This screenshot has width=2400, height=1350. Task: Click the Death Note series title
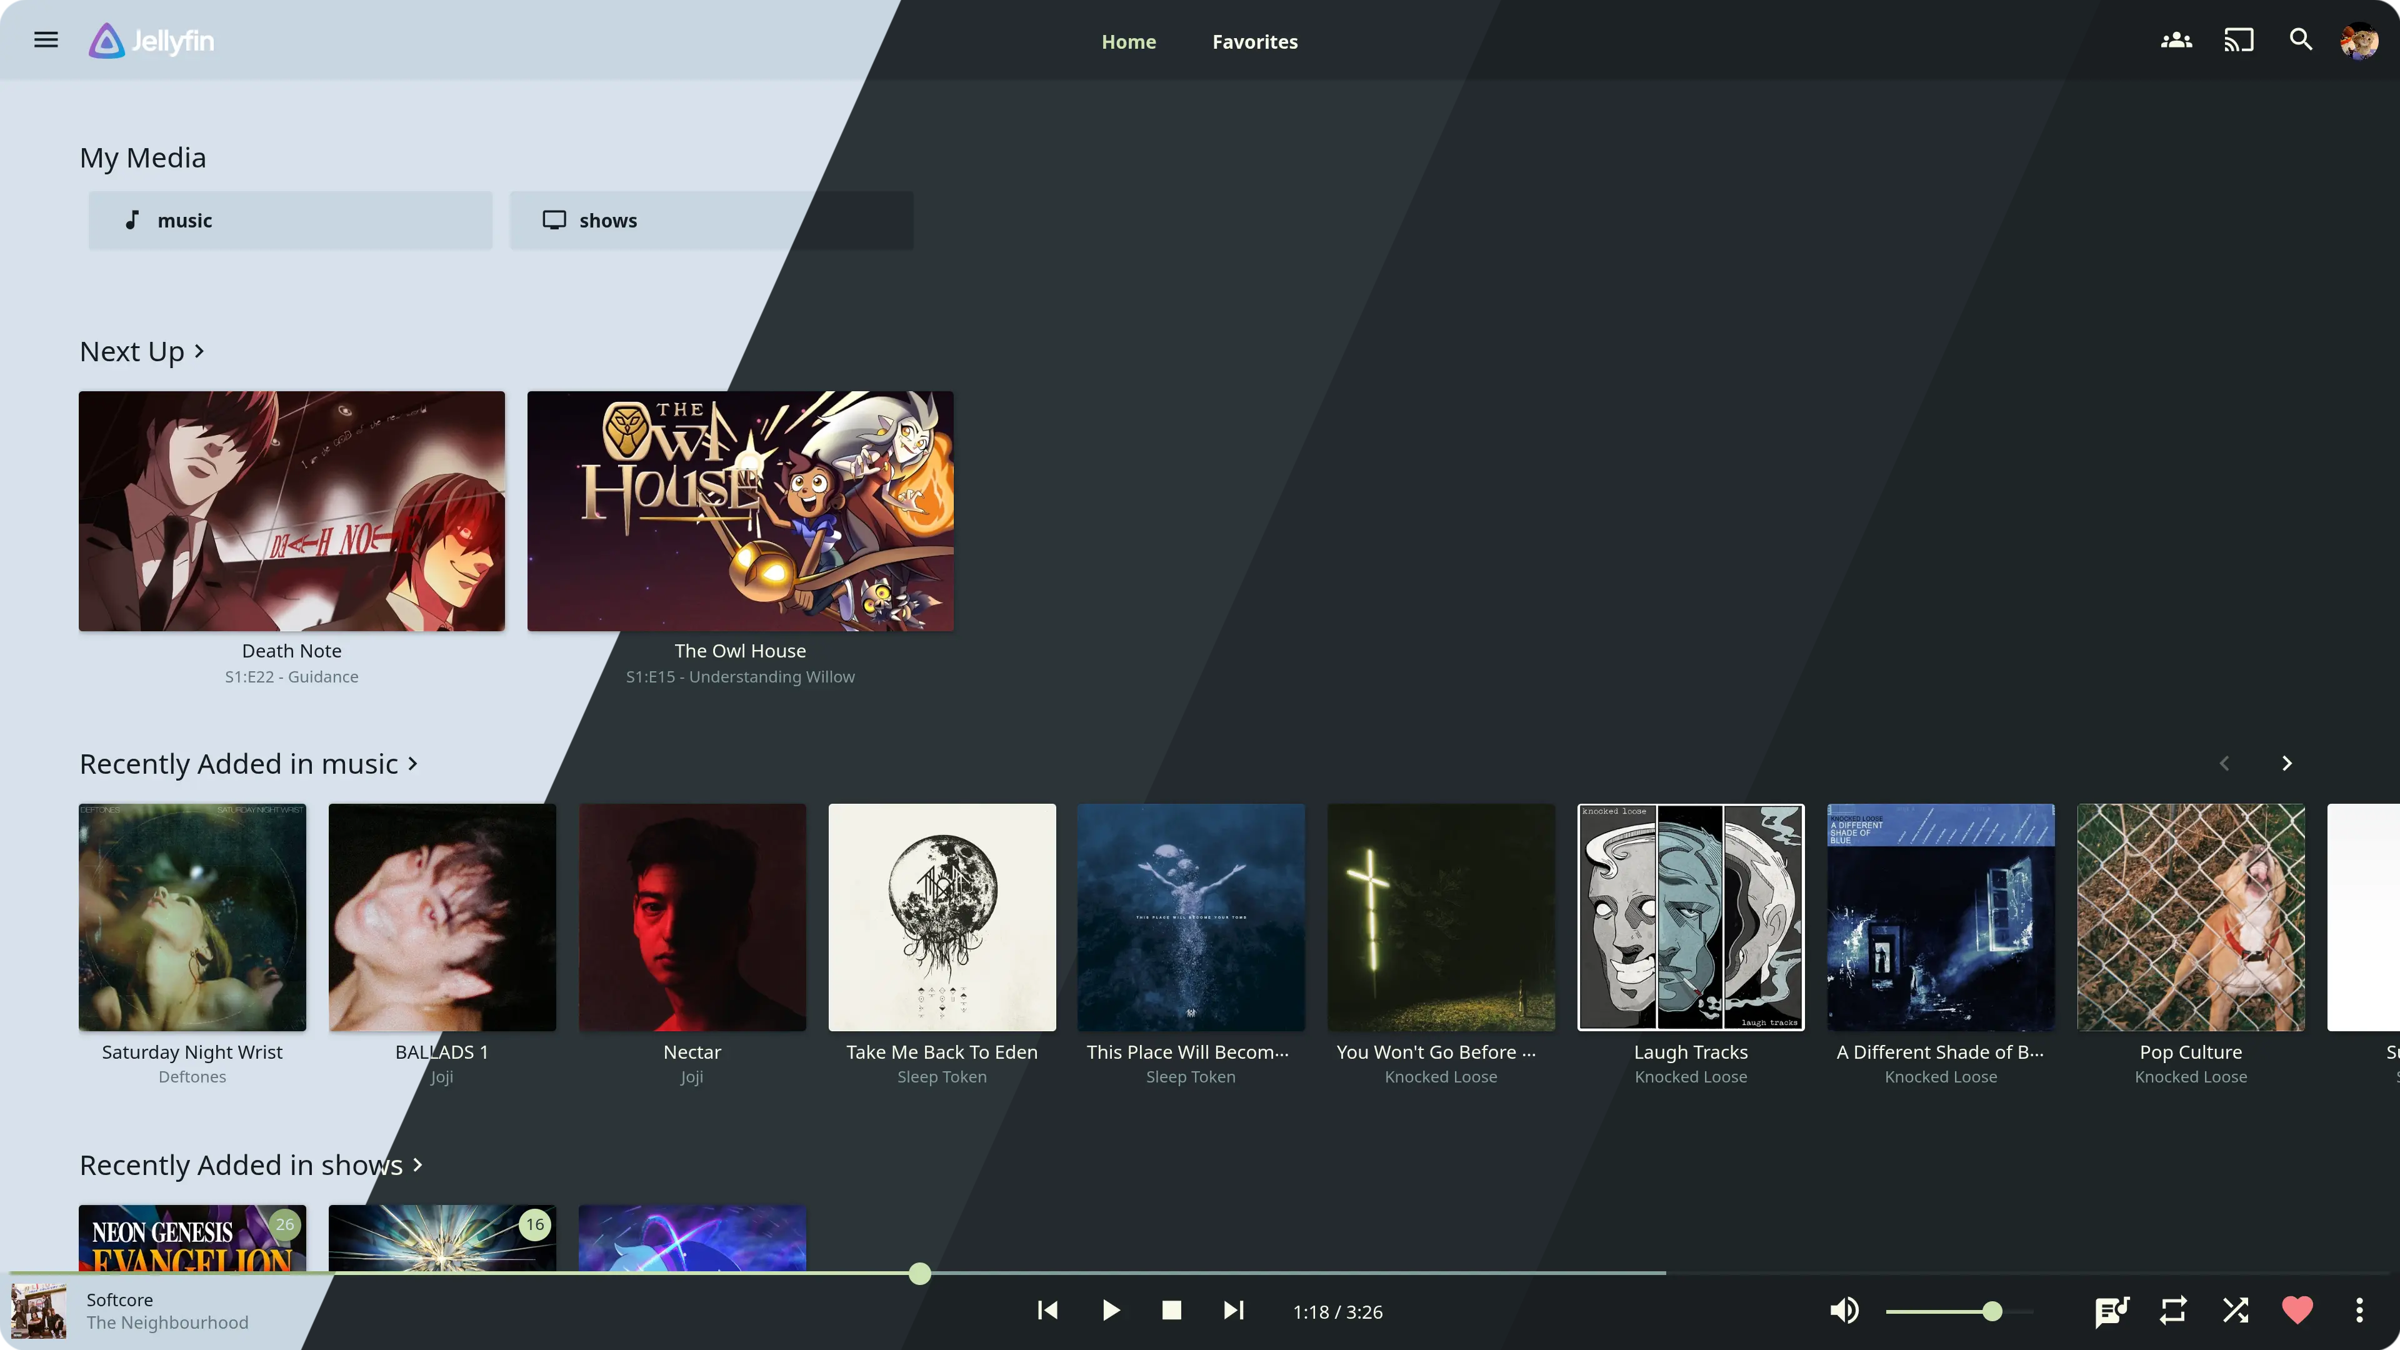(292, 651)
